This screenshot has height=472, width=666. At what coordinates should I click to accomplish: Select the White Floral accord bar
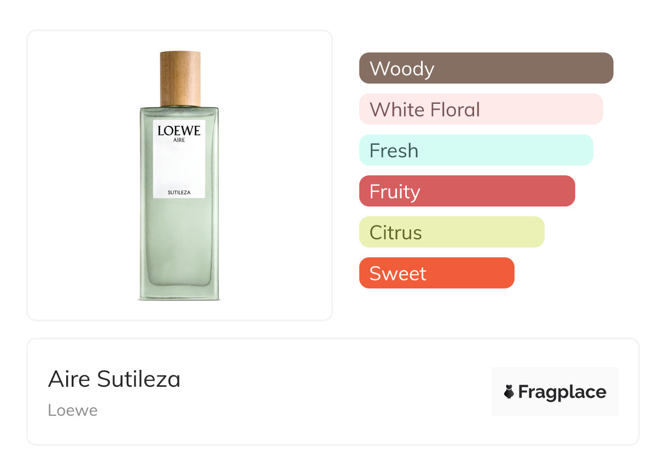[x=481, y=109]
